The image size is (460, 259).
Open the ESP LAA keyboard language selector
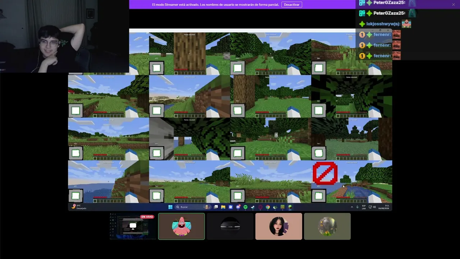[364, 207]
